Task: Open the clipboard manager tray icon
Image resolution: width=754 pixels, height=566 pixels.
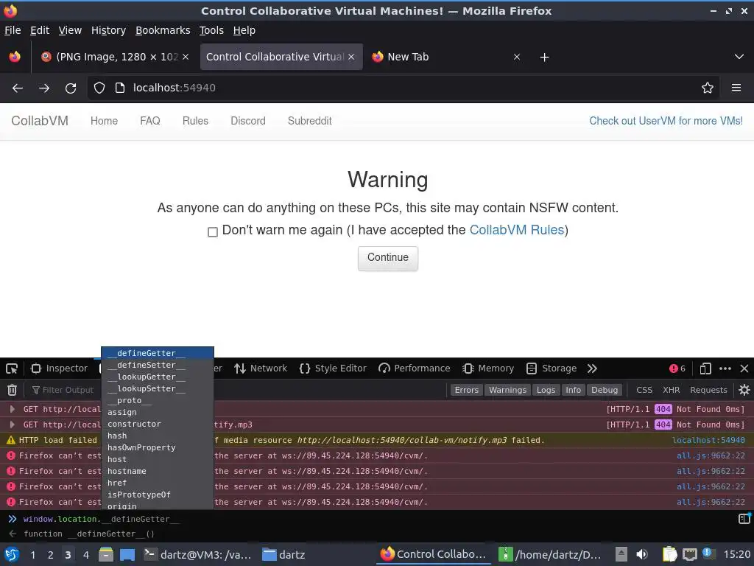Action: (x=669, y=554)
